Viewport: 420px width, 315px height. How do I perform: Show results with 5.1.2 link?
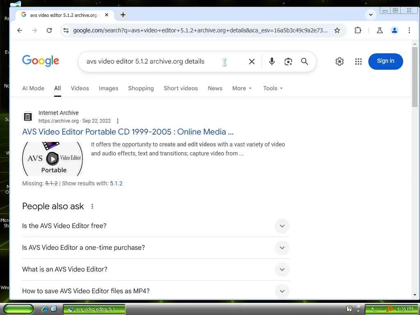(x=116, y=183)
